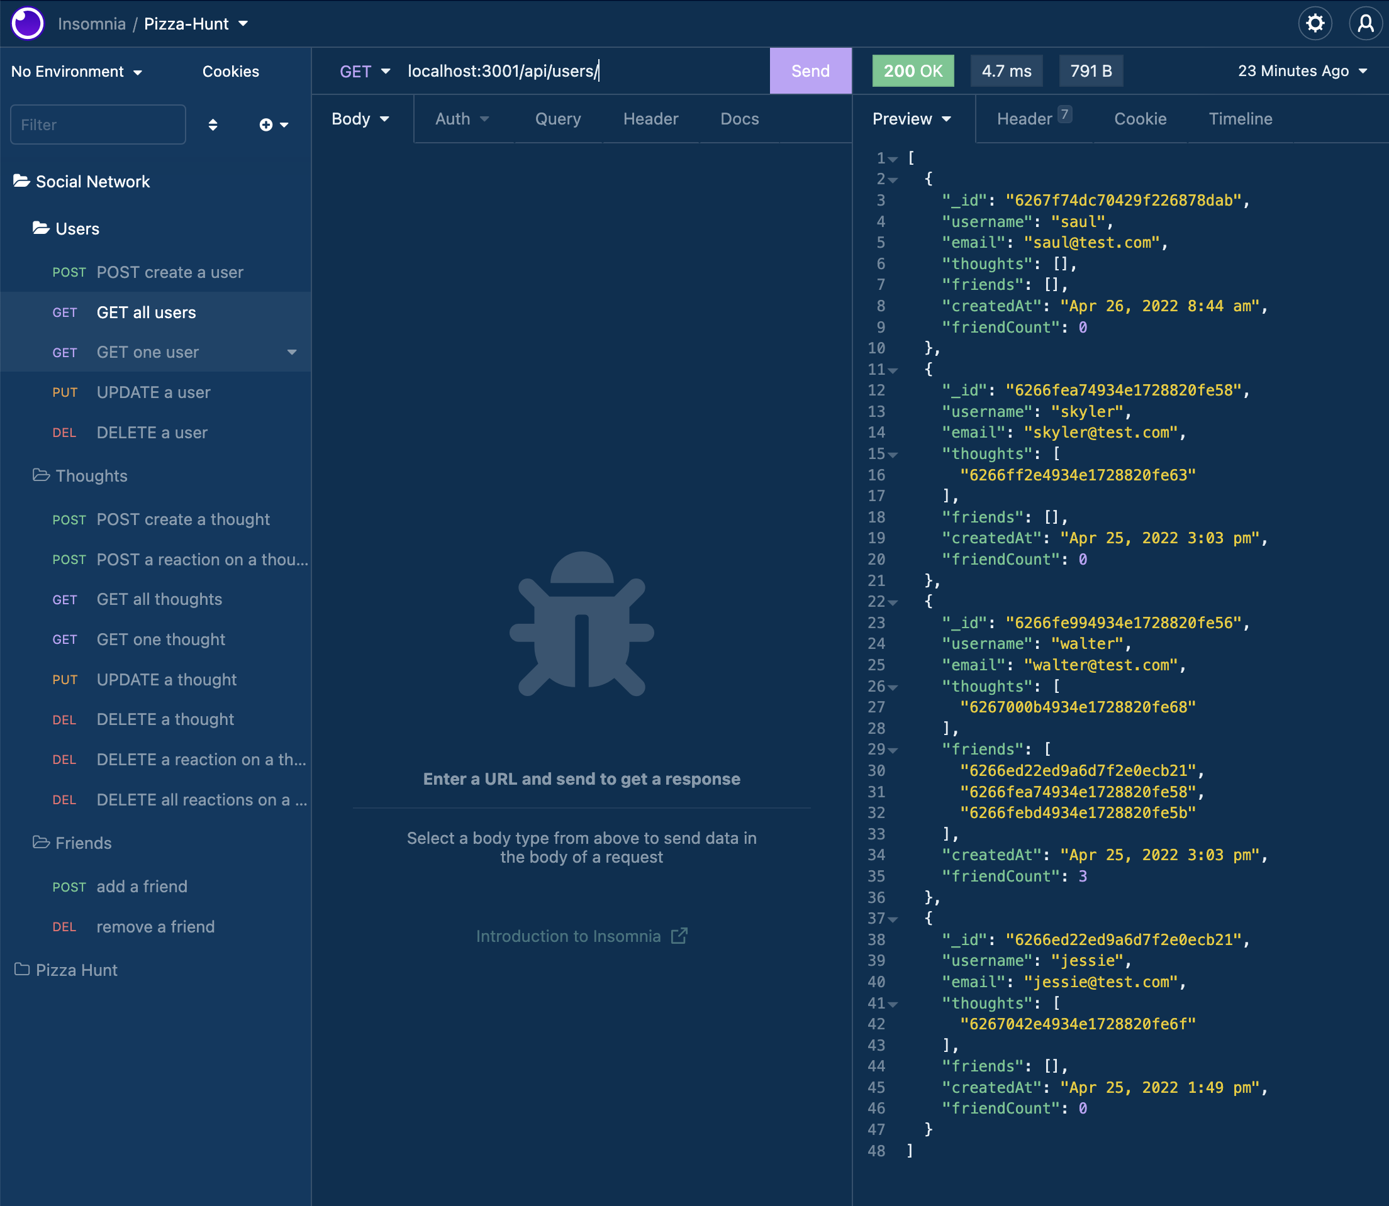This screenshot has height=1206, width=1389.
Task: Click the Social Network folder icon
Action: [x=21, y=181]
